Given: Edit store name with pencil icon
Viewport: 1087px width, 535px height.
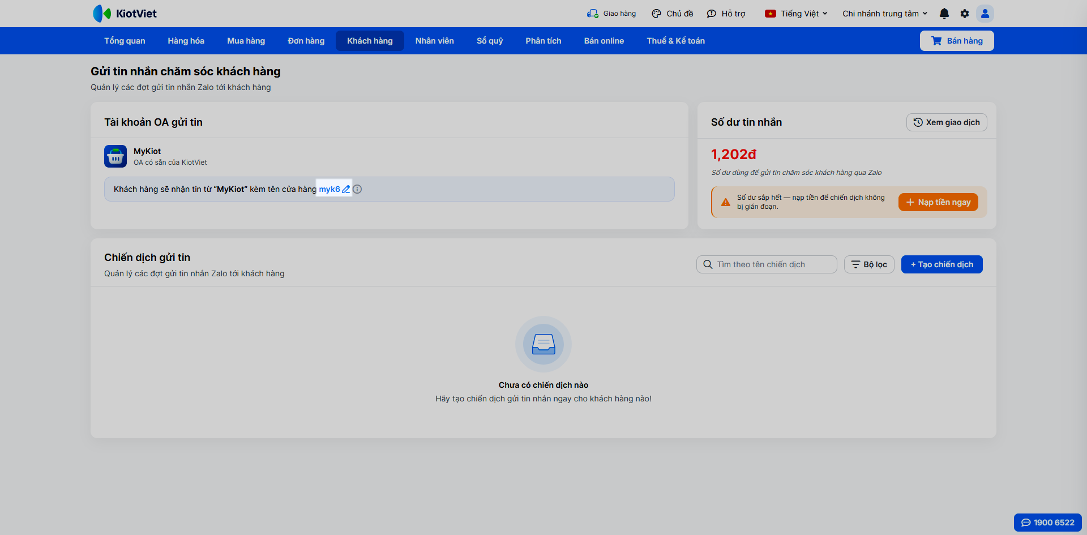Looking at the screenshot, I should (x=346, y=189).
